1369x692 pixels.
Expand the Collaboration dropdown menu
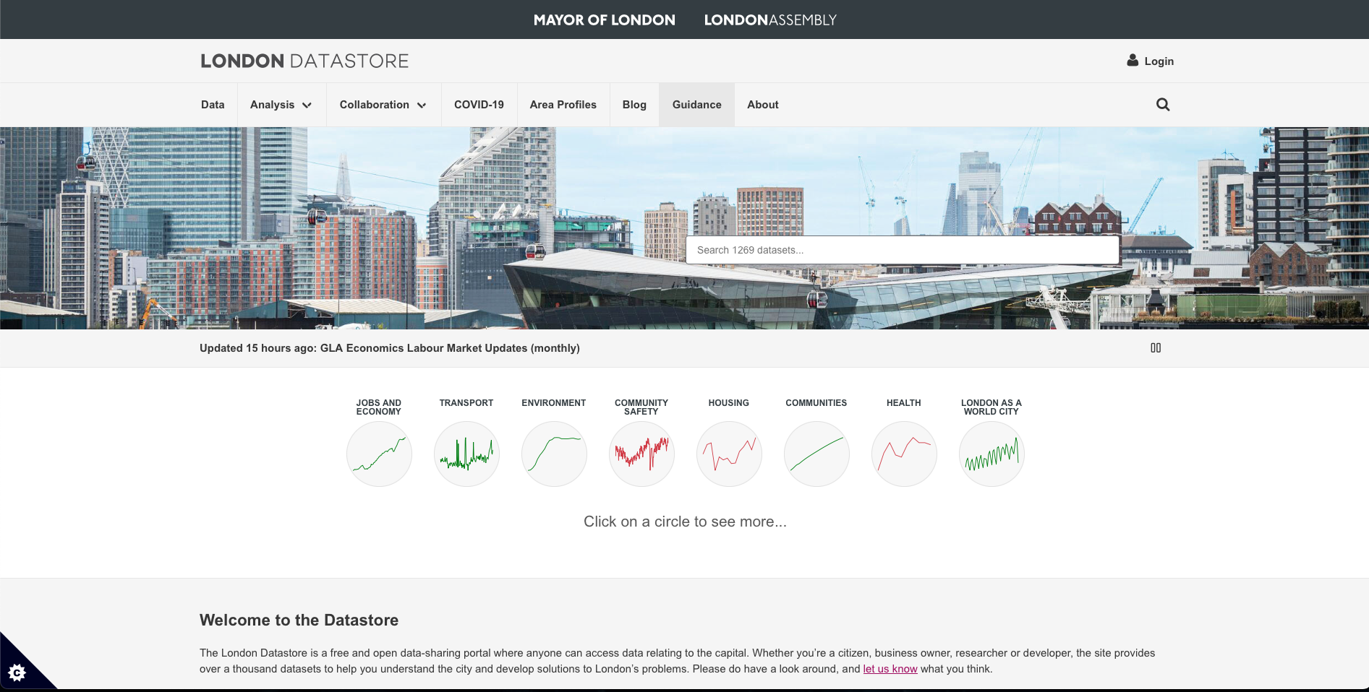383,105
